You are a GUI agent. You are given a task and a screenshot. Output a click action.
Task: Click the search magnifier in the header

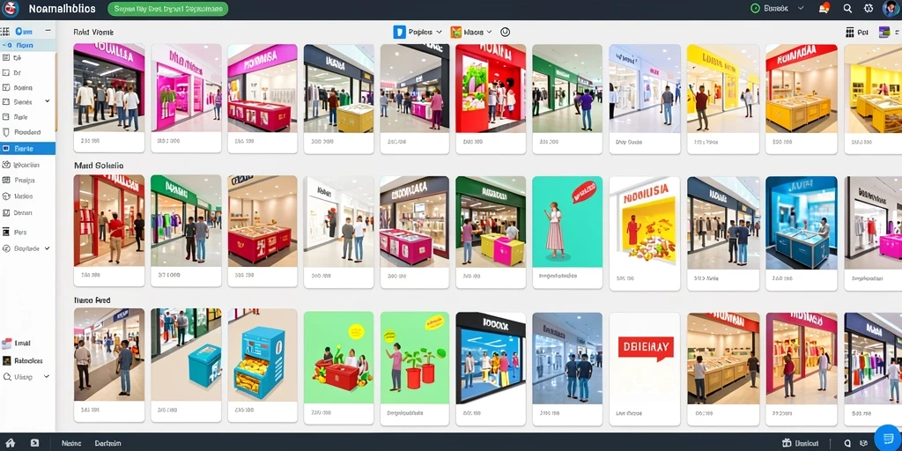[847, 9]
